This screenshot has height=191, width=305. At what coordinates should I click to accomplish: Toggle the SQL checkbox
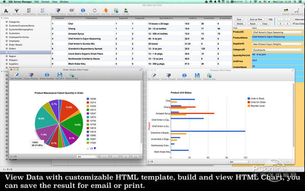tap(267, 20)
